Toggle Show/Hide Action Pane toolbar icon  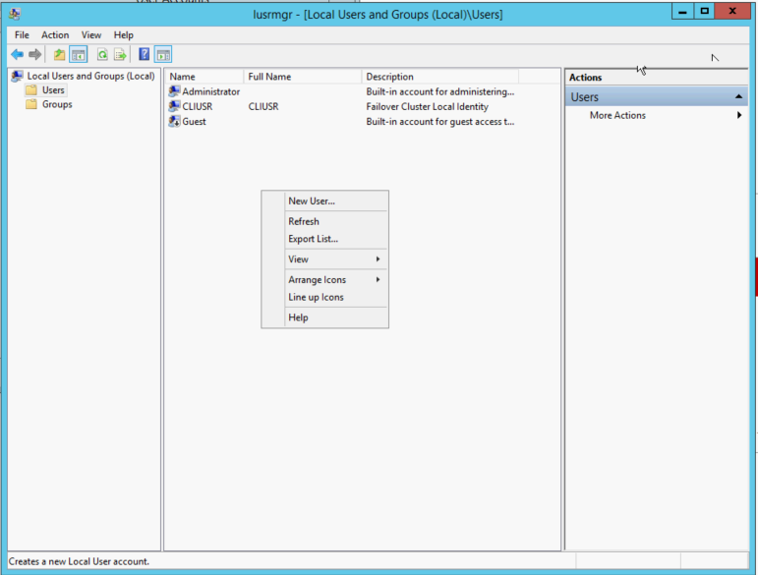pos(163,55)
